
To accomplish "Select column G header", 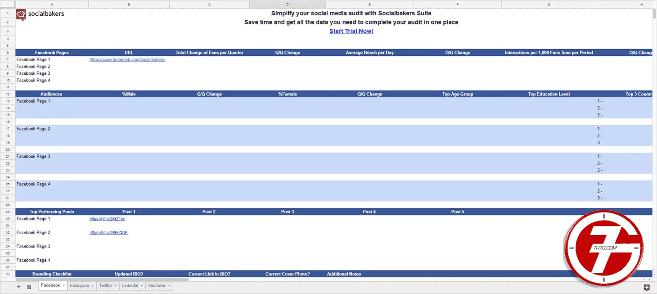I will pyautogui.click(x=549, y=5).
